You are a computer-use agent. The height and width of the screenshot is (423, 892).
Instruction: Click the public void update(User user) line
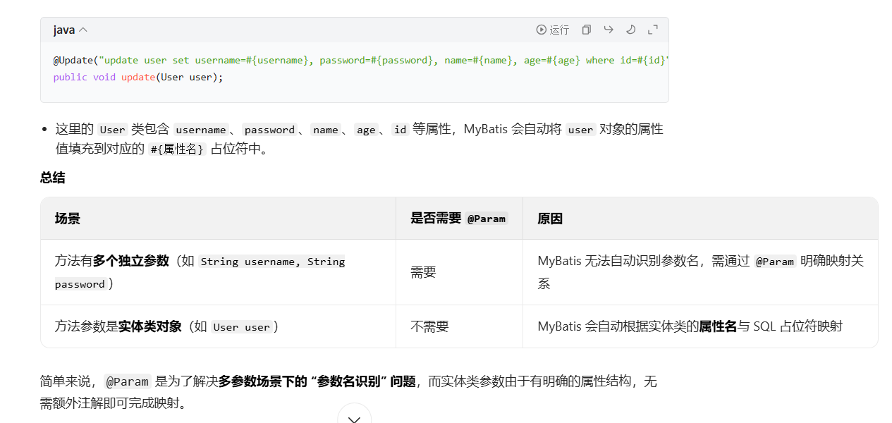[138, 77]
